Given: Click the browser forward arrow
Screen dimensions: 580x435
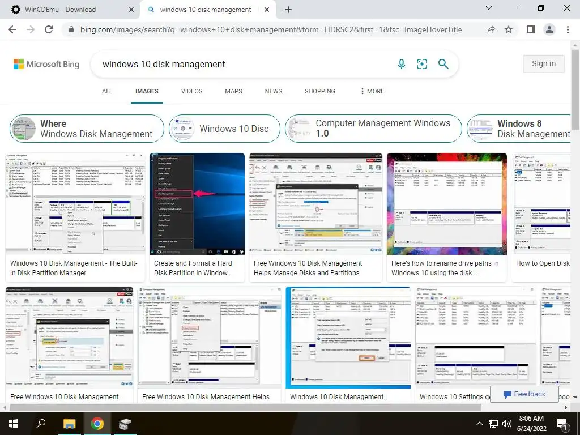Looking at the screenshot, I should (x=31, y=29).
